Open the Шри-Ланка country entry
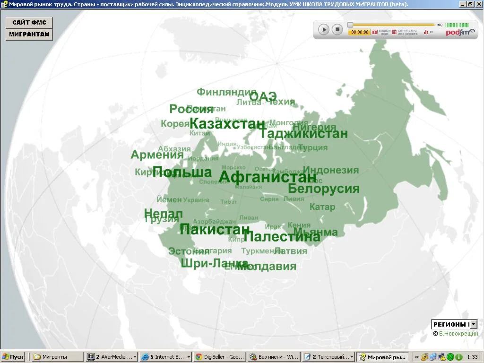The width and height of the screenshot is (484, 363). point(215,264)
